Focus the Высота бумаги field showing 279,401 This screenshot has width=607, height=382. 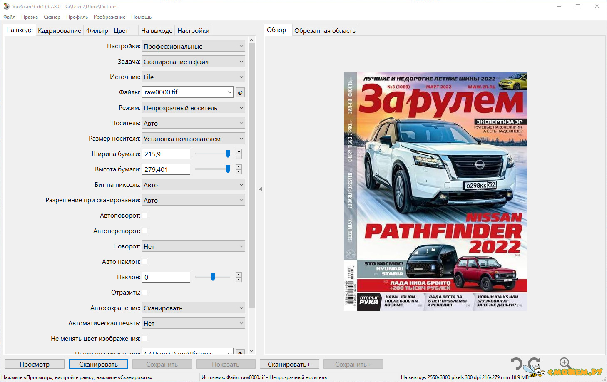click(x=166, y=169)
